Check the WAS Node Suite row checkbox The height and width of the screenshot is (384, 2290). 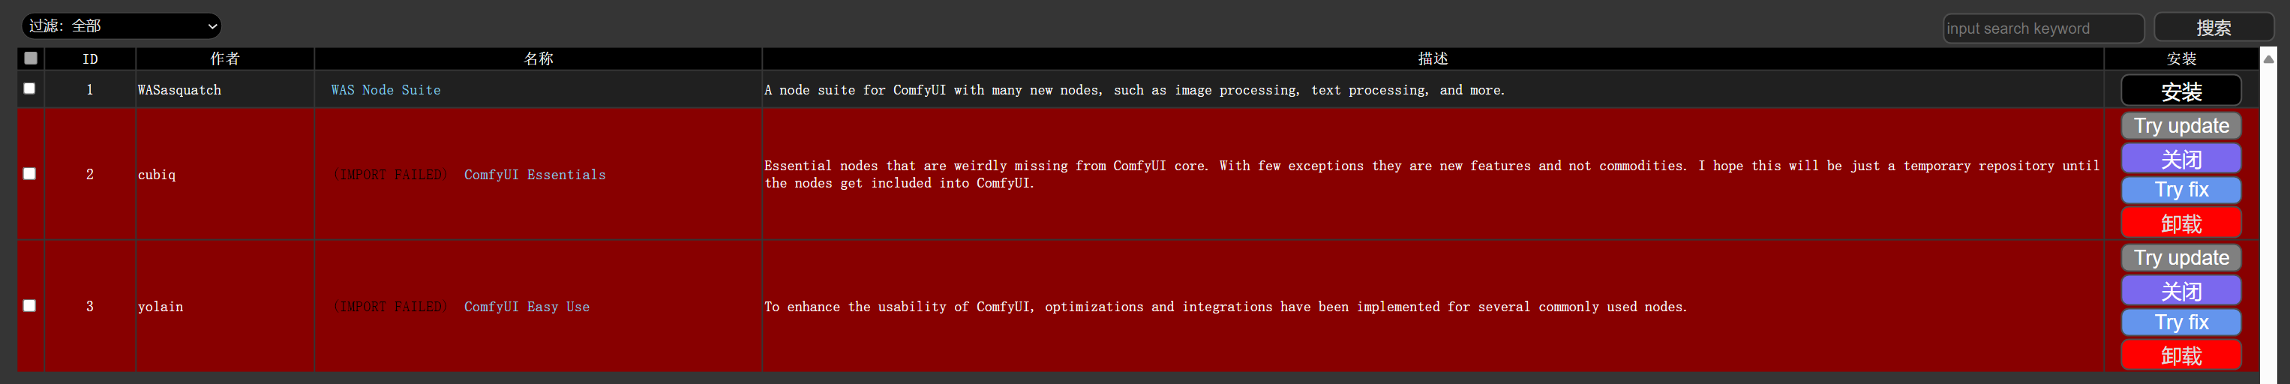[x=29, y=89]
